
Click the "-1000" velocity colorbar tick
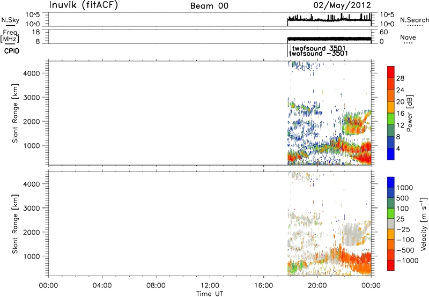408,261
